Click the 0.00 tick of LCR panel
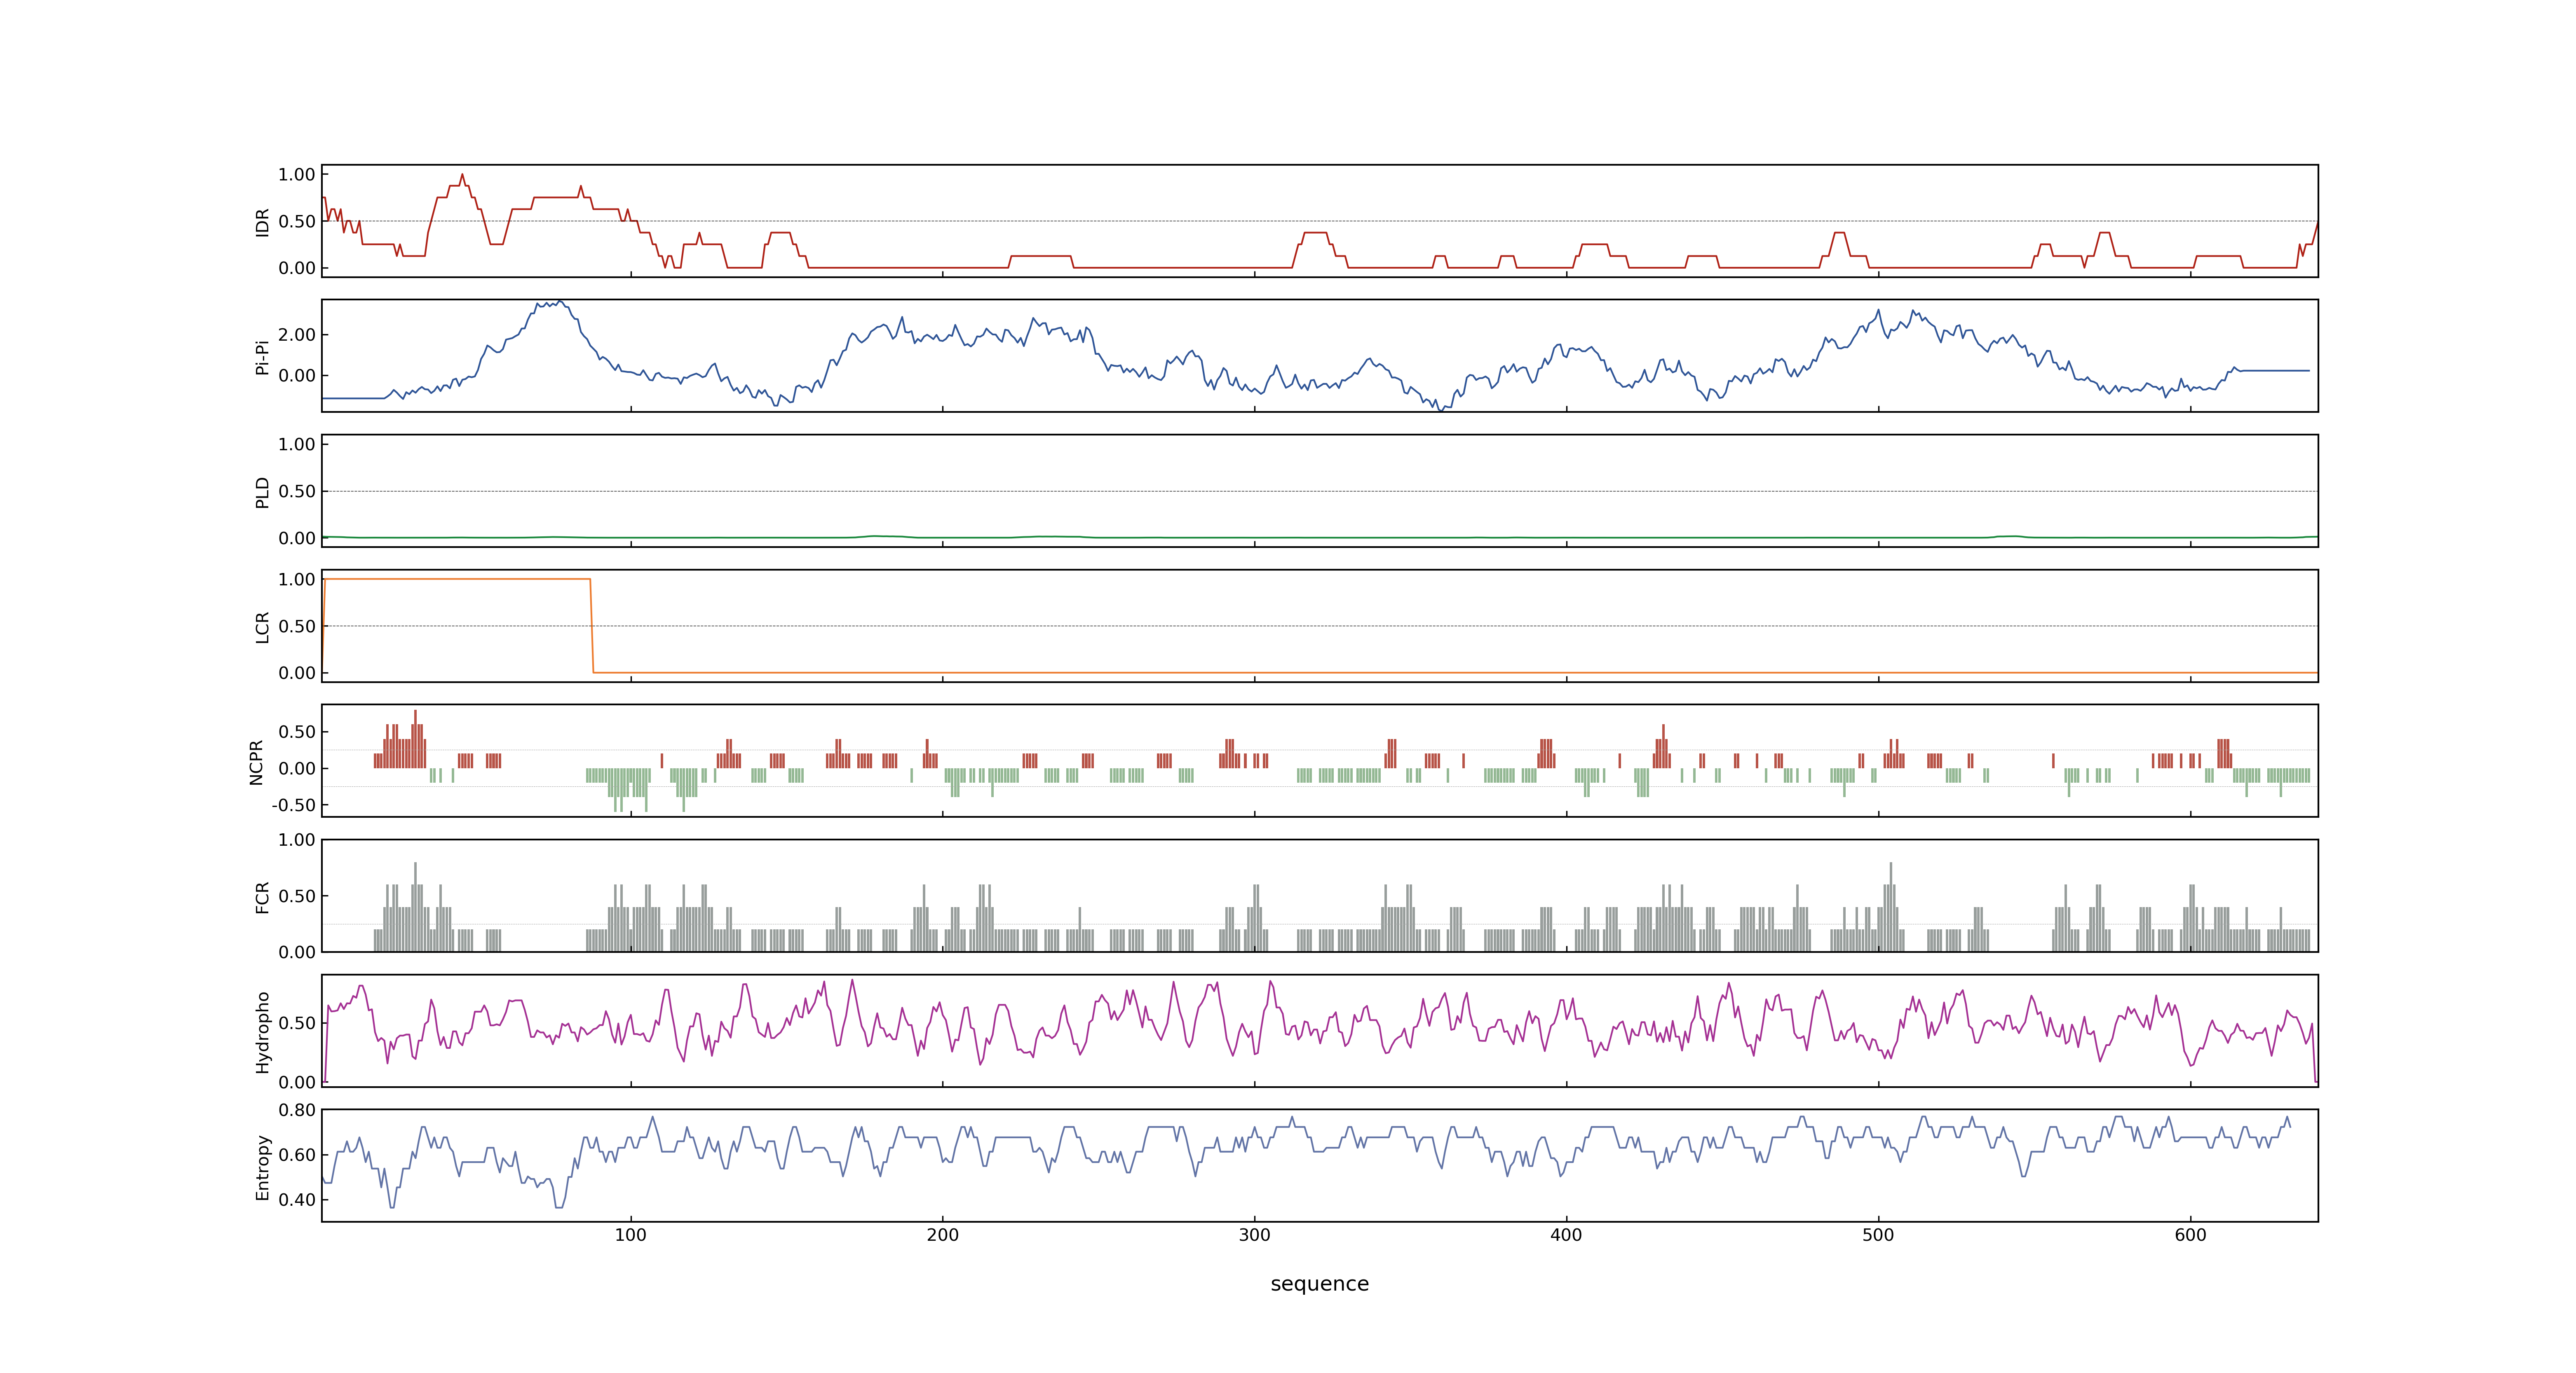2576x1373 pixels. click(297, 674)
